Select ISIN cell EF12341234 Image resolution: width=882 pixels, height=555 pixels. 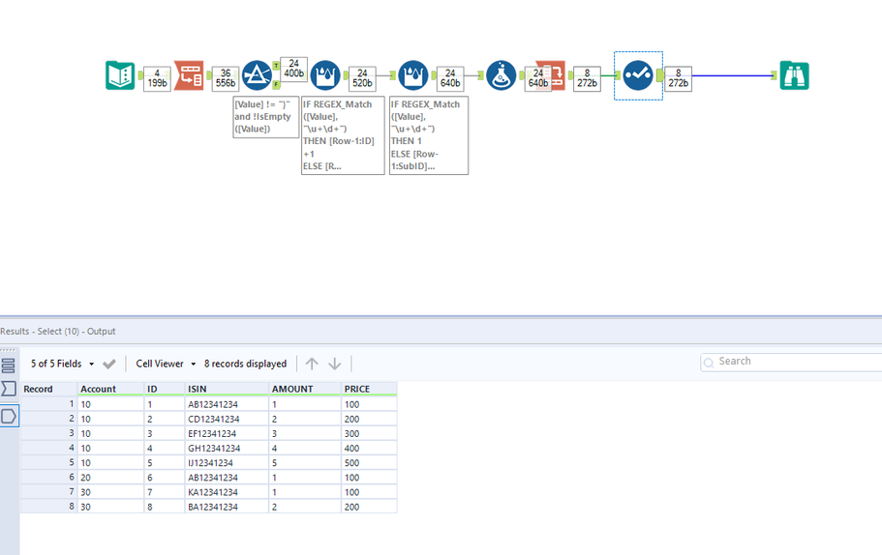tap(227, 434)
